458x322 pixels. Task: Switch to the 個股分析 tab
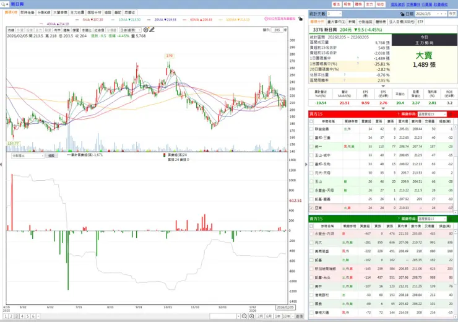pyautogui.click(x=94, y=12)
